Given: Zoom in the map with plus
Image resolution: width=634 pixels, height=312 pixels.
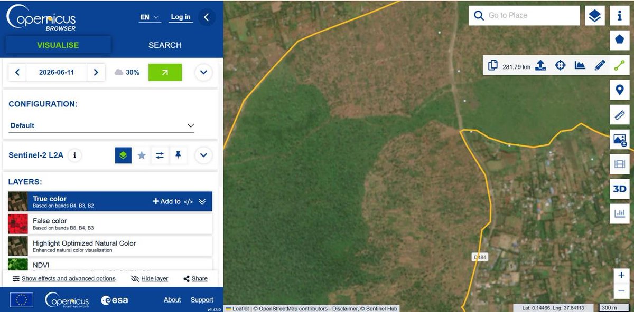Looking at the screenshot, I should coord(621,275).
